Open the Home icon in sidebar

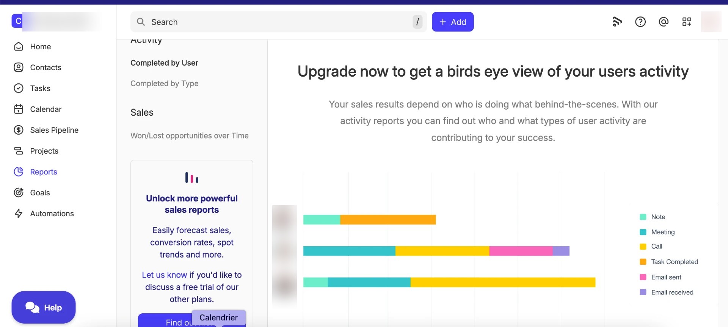pyautogui.click(x=19, y=47)
